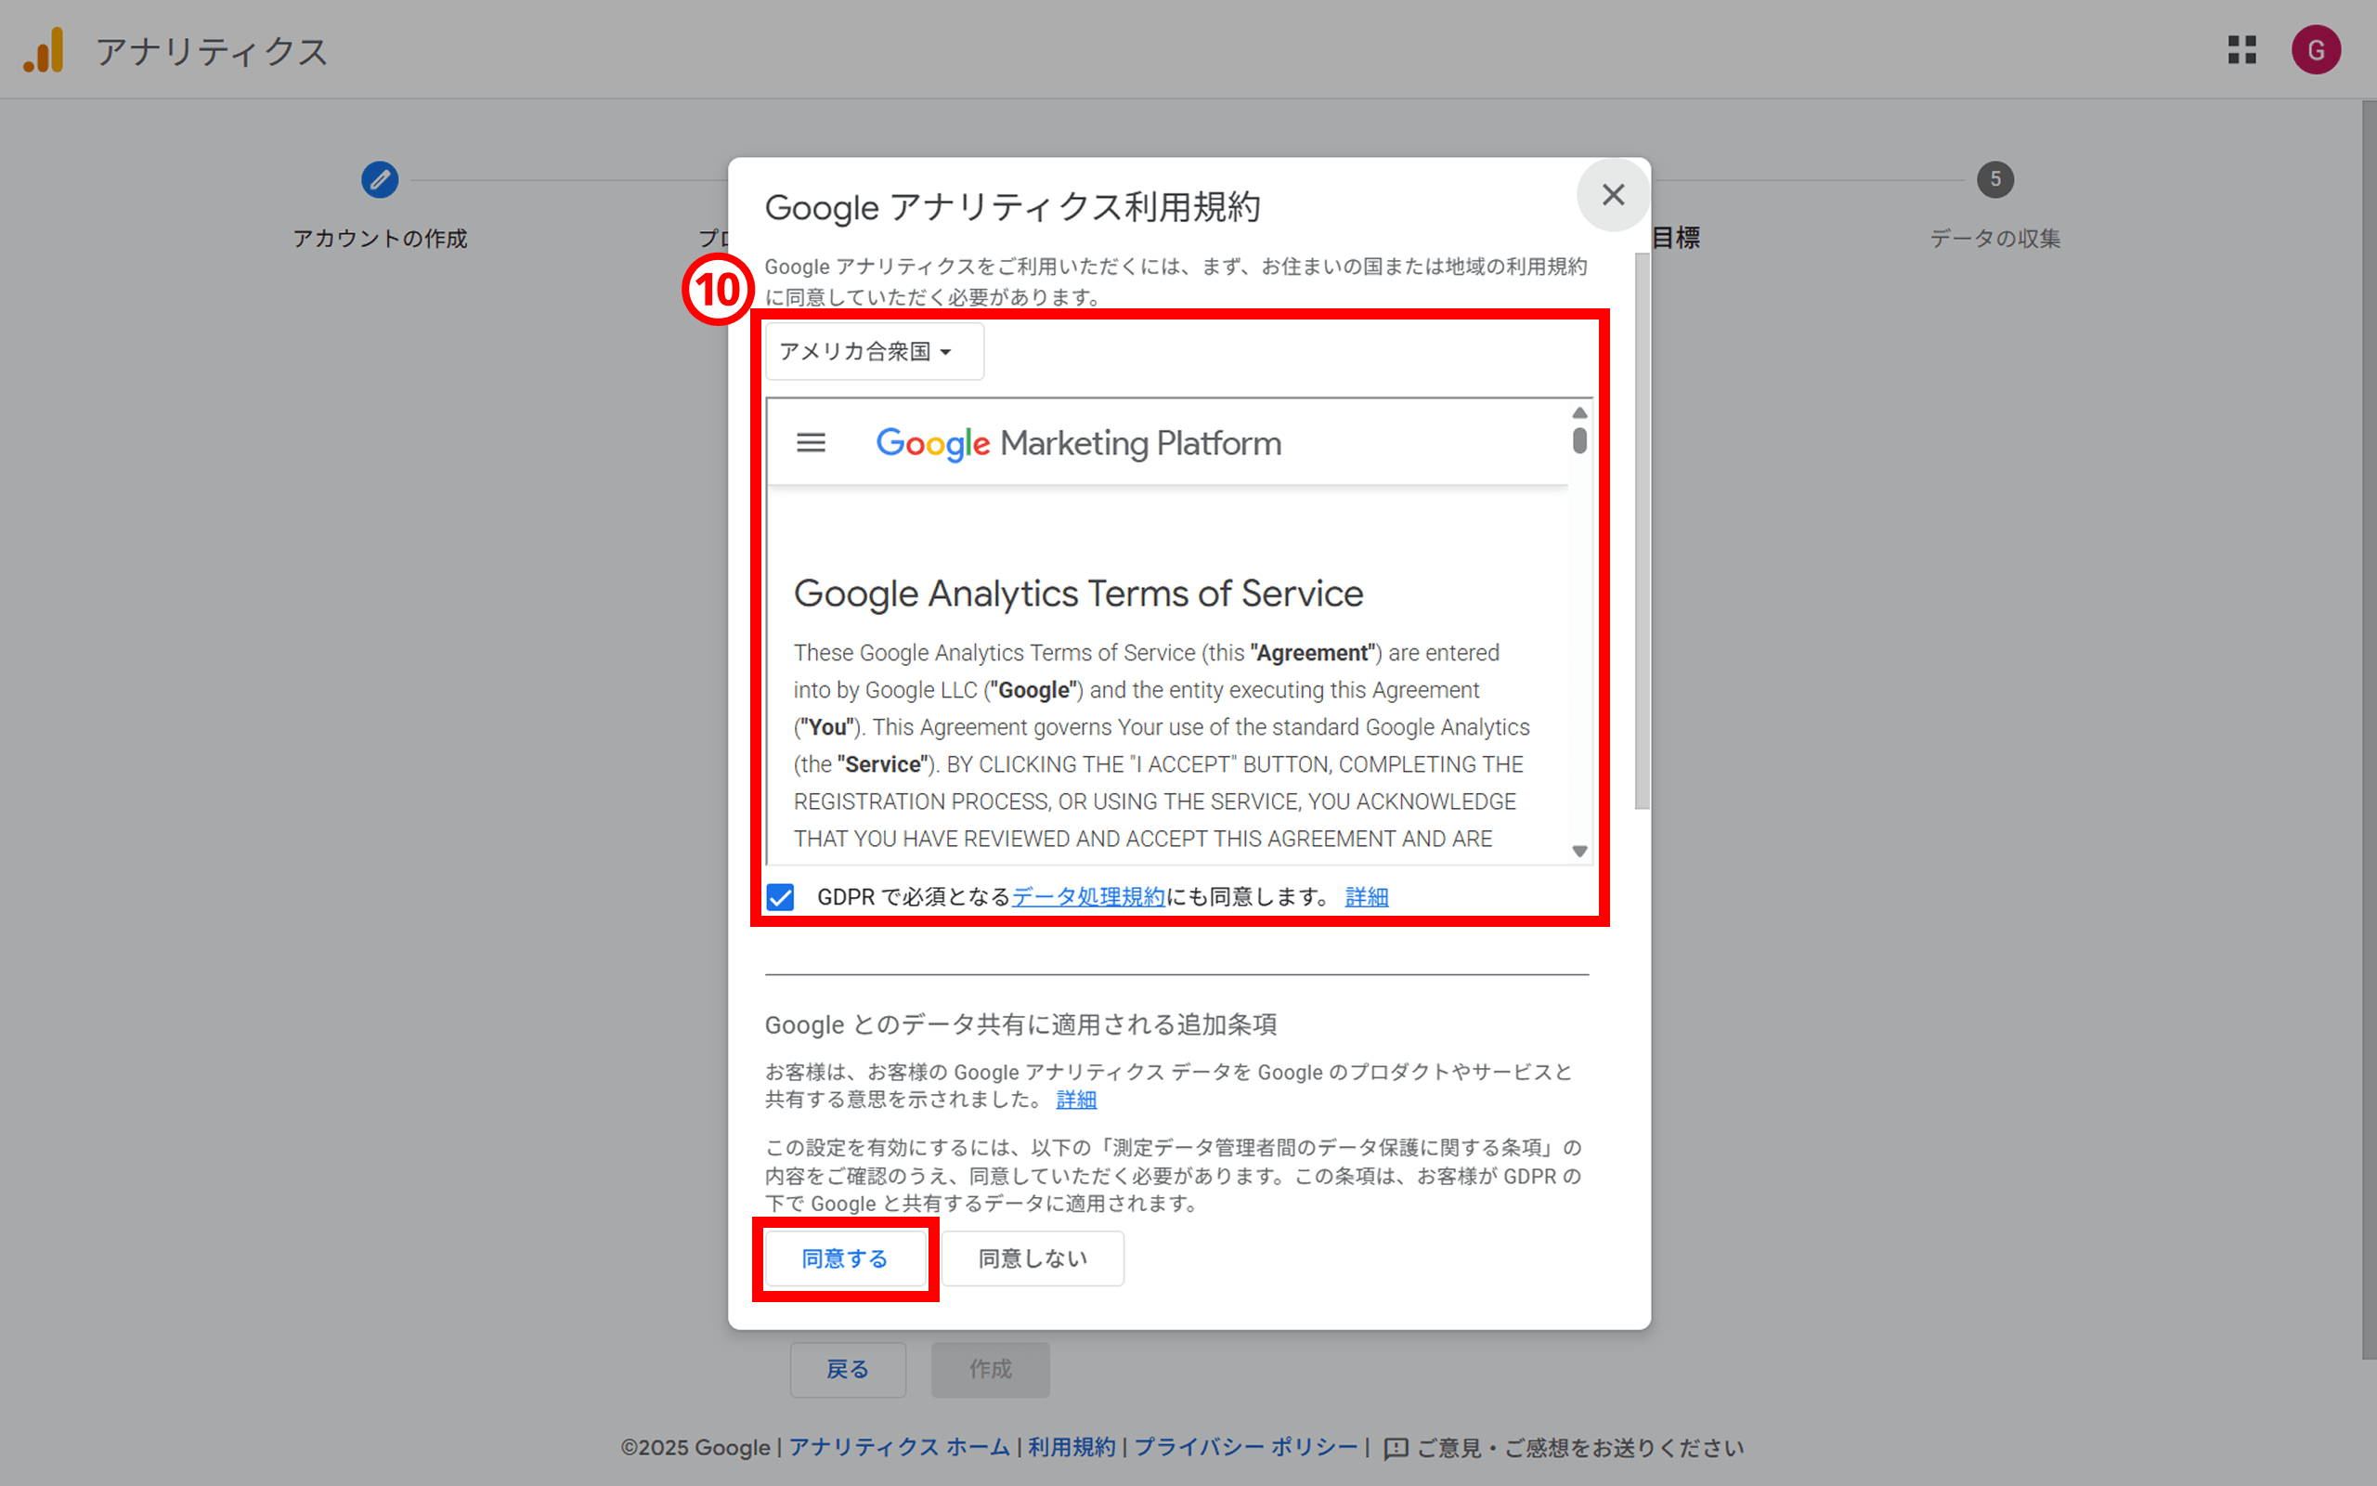Click the feedback speech bubble icon
Image resolution: width=2377 pixels, height=1486 pixels.
point(1396,1449)
